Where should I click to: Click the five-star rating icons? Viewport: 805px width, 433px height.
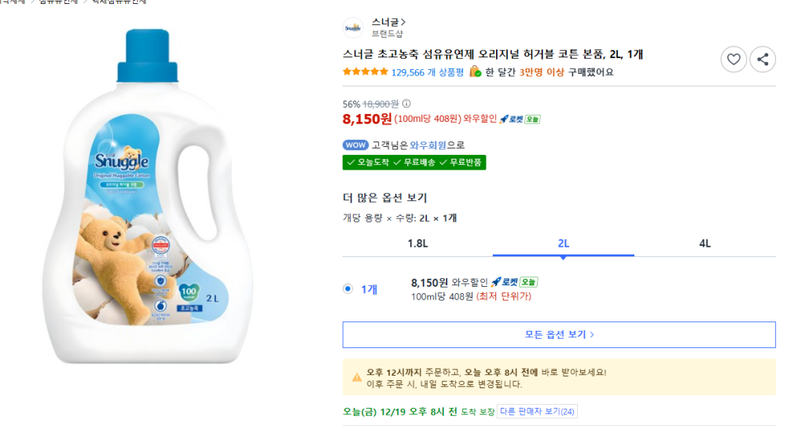tap(365, 72)
